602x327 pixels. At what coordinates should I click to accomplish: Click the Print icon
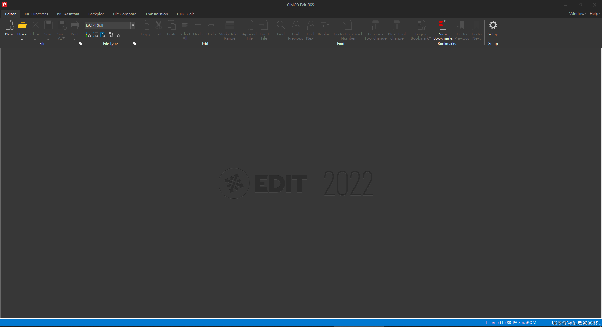pos(75,25)
